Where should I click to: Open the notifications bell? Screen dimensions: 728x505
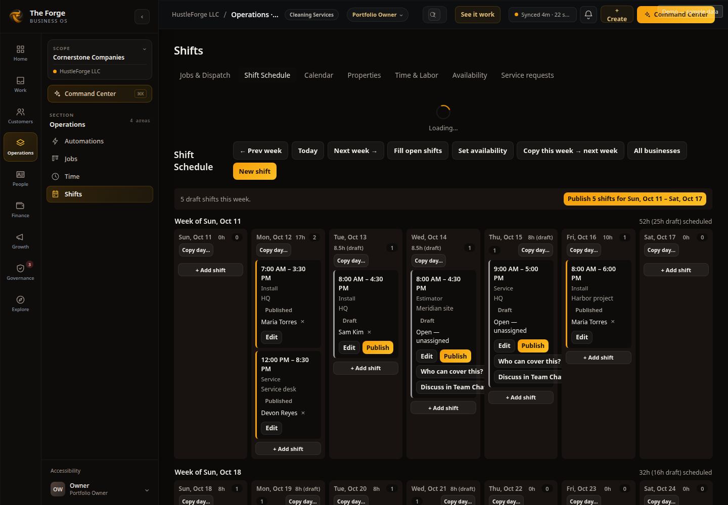point(588,15)
